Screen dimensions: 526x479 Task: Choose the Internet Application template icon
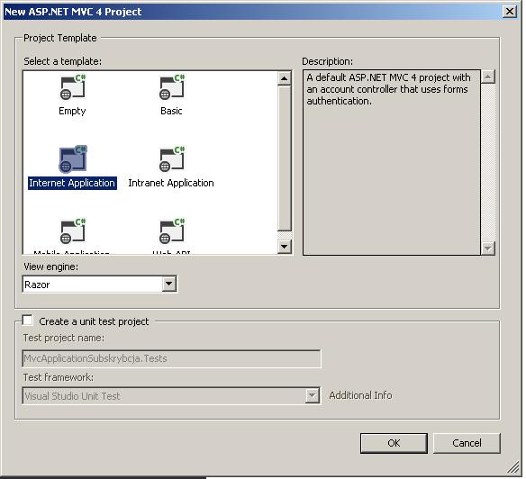point(73,159)
